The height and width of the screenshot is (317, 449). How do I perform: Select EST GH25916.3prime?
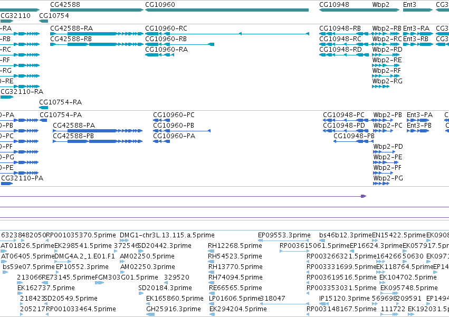174,310
